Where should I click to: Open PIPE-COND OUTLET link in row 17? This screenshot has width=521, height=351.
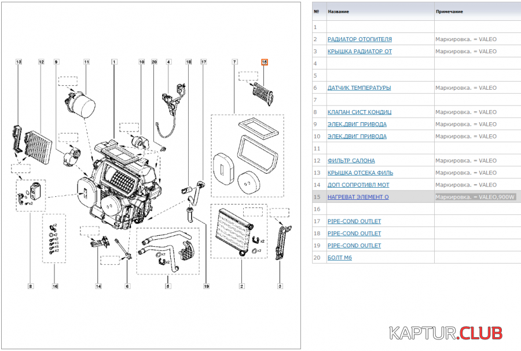pos(354,221)
